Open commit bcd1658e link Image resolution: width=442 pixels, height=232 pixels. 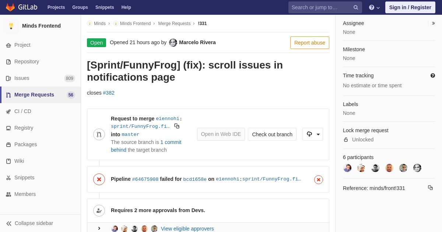click(195, 179)
